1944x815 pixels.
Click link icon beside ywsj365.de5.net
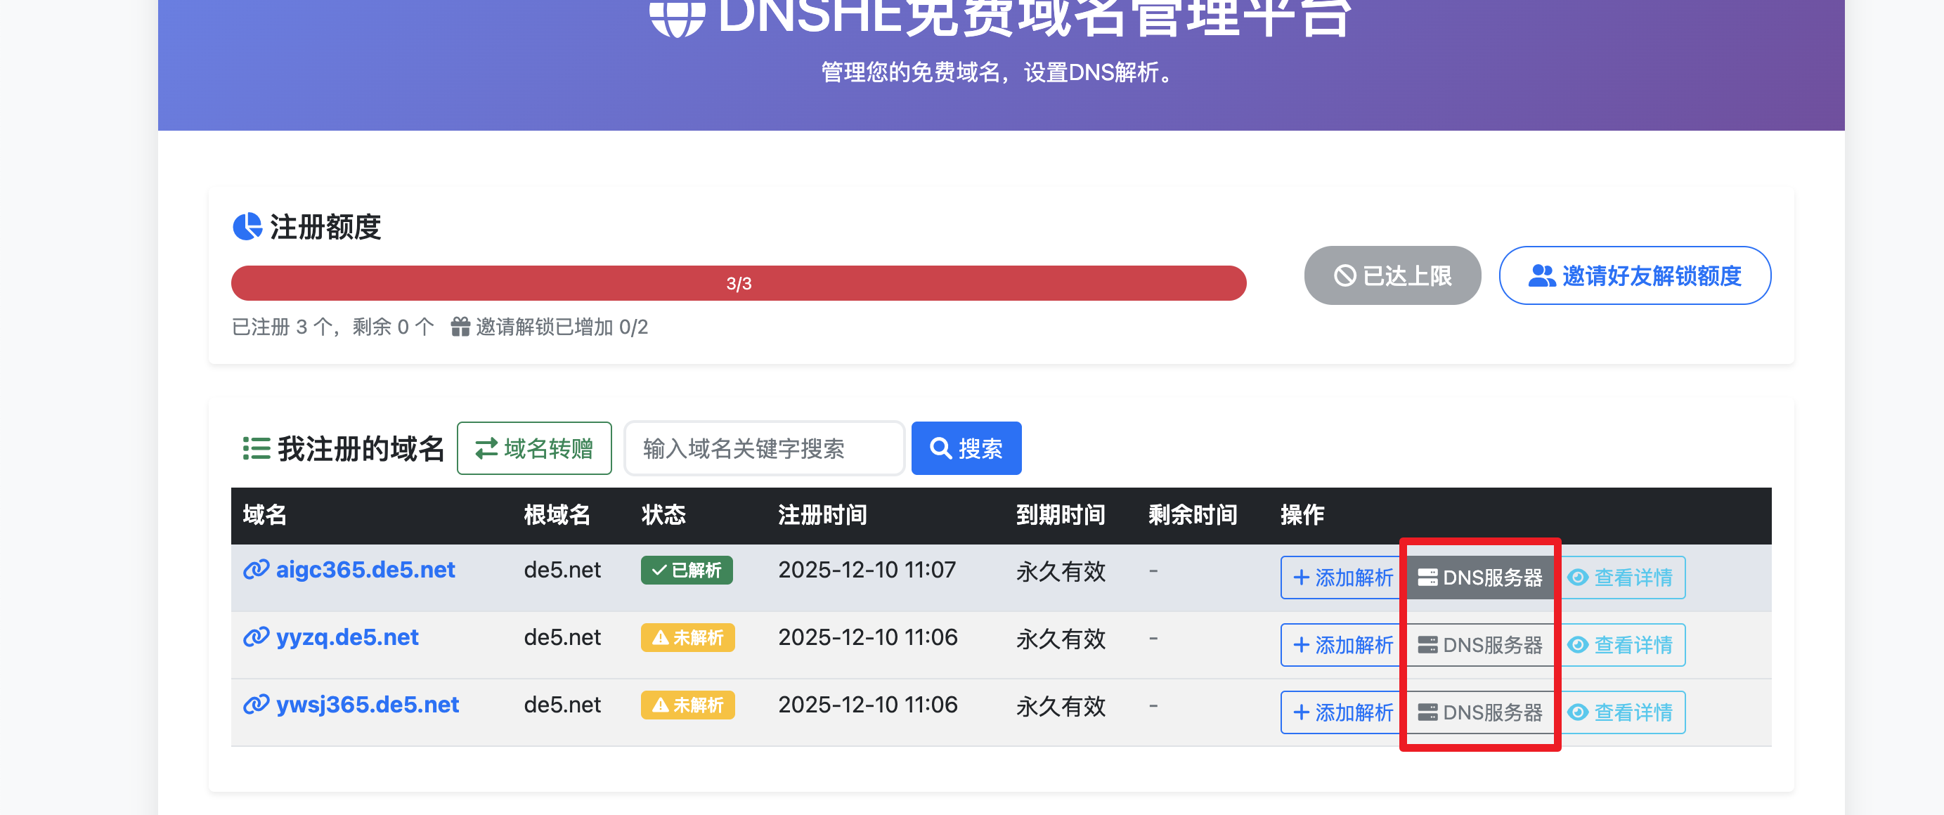[256, 704]
